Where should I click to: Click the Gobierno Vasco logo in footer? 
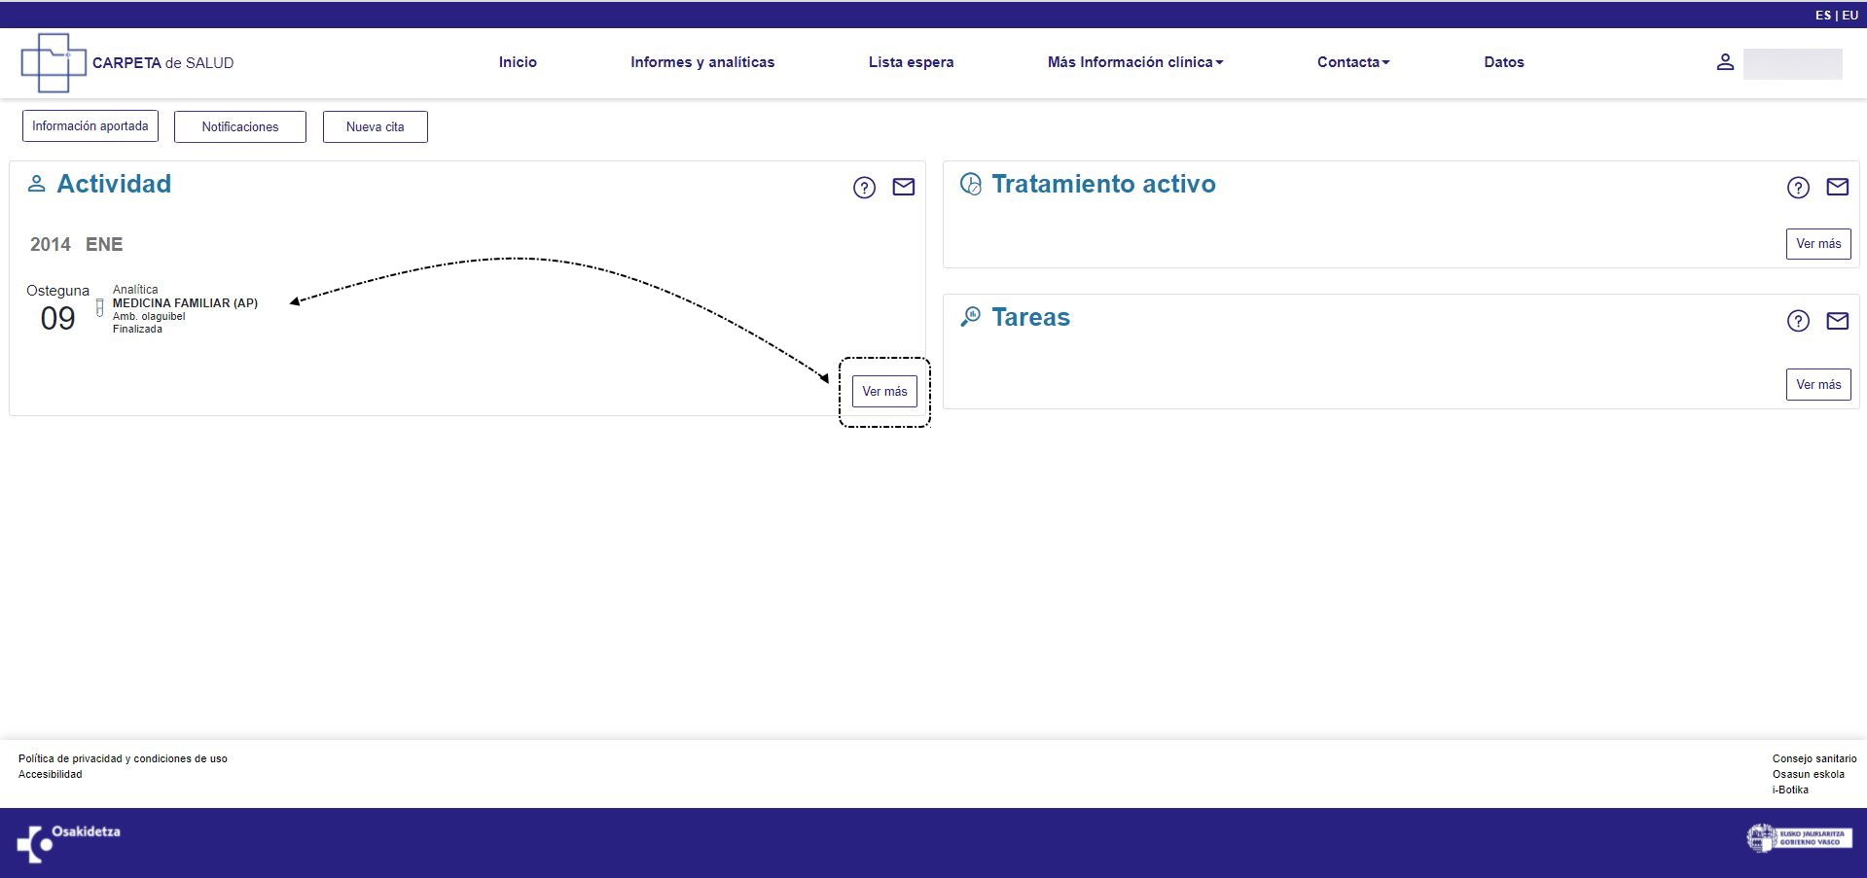[1799, 838]
